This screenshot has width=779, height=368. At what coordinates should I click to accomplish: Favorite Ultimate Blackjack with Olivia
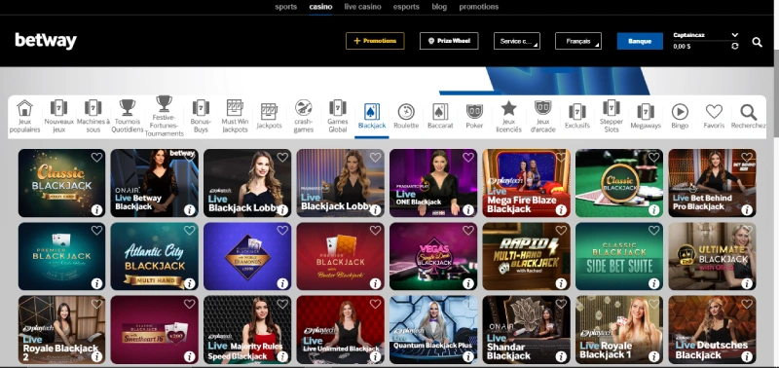[747, 231]
